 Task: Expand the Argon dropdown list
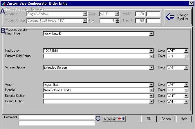pyautogui.click(x=151, y=85)
